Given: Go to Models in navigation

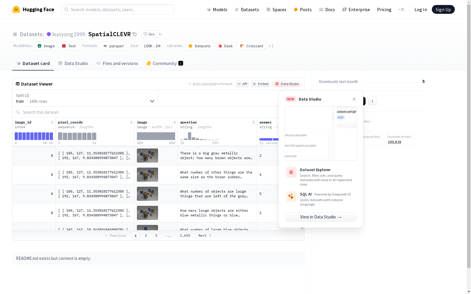Looking at the screenshot, I should pyautogui.click(x=217, y=9).
